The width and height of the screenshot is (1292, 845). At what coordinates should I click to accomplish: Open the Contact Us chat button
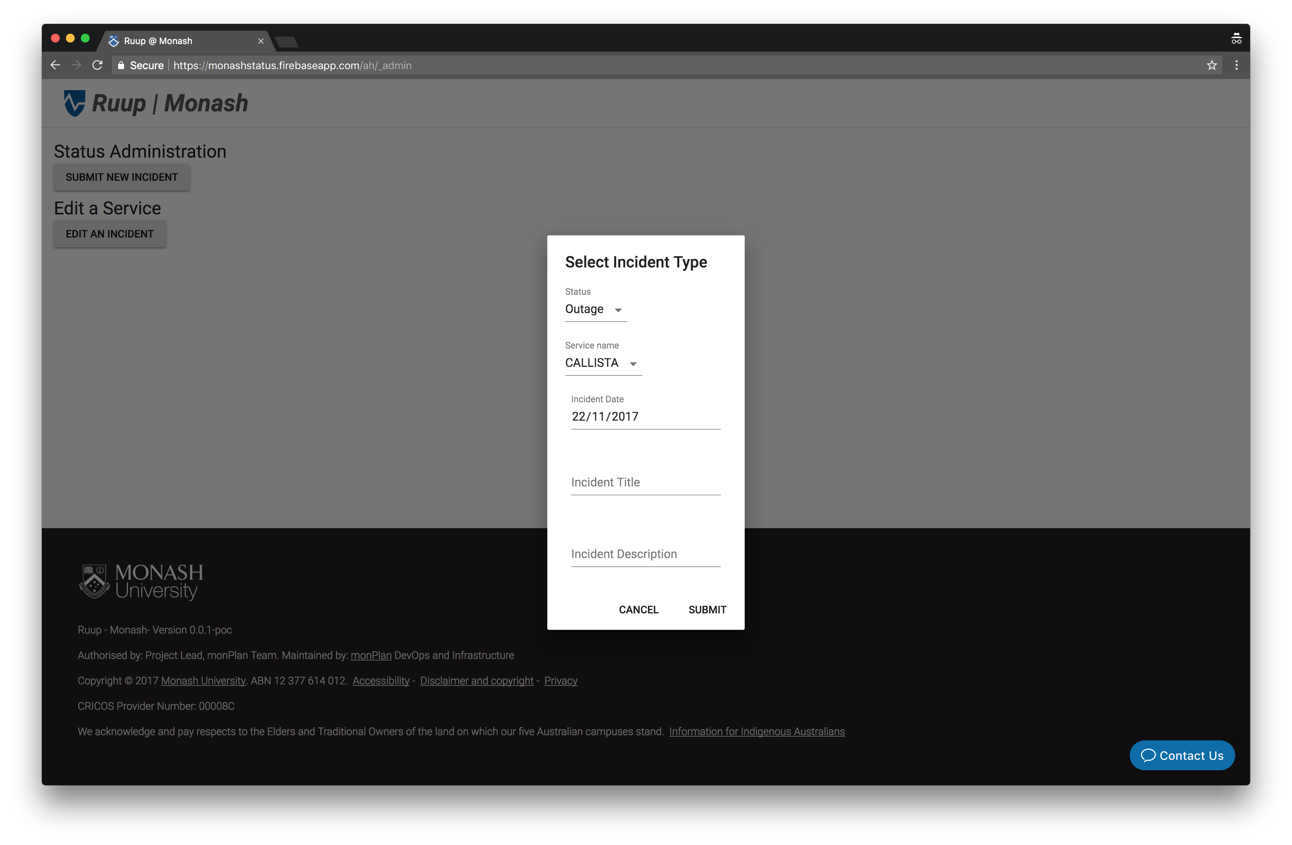tap(1182, 755)
